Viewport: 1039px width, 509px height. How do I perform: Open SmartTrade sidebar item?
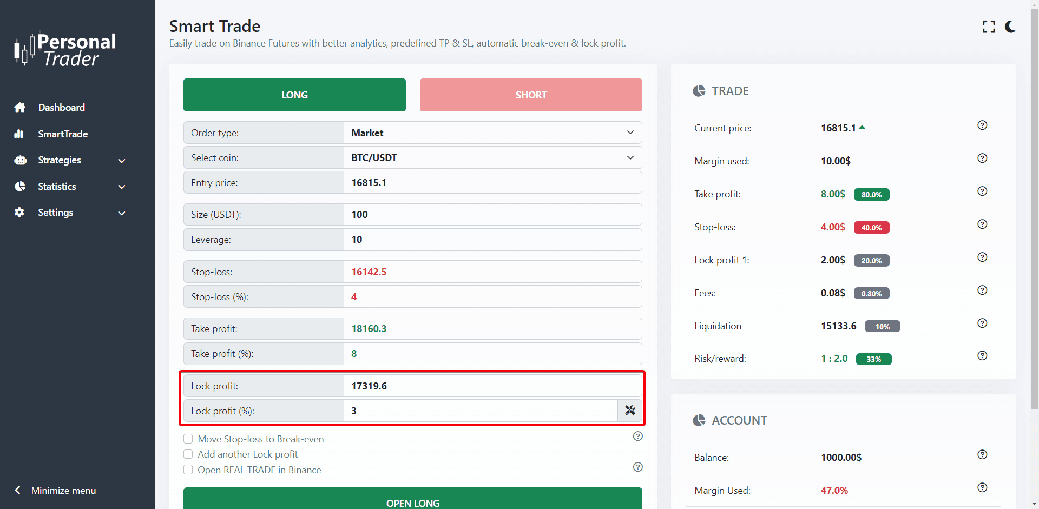(x=63, y=134)
